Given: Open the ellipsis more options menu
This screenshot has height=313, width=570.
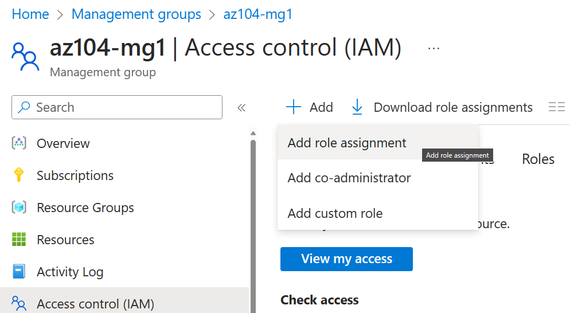Looking at the screenshot, I should pyautogui.click(x=434, y=49).
